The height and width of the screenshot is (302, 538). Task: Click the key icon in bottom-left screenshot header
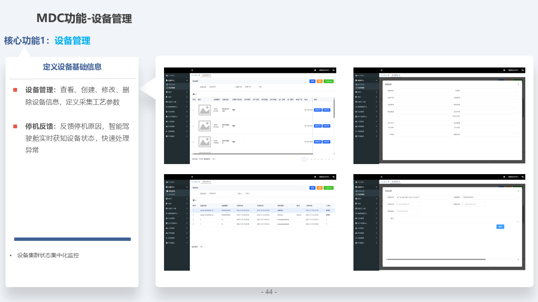tap(334, 177)
